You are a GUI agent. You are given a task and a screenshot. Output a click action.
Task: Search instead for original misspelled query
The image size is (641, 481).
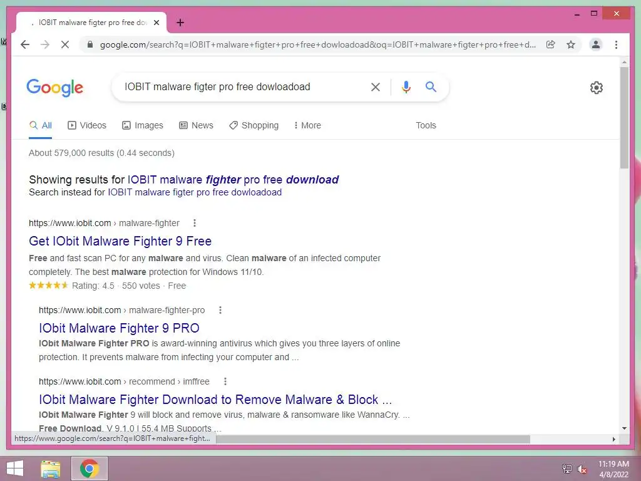195,192
